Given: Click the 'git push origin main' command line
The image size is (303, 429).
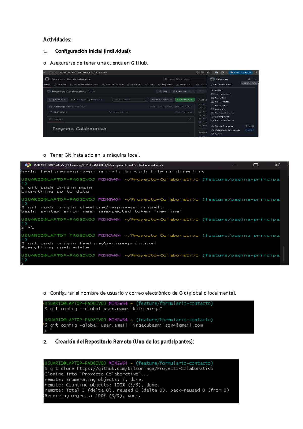Looking at the screenshot, I should [x=57, y=187].
